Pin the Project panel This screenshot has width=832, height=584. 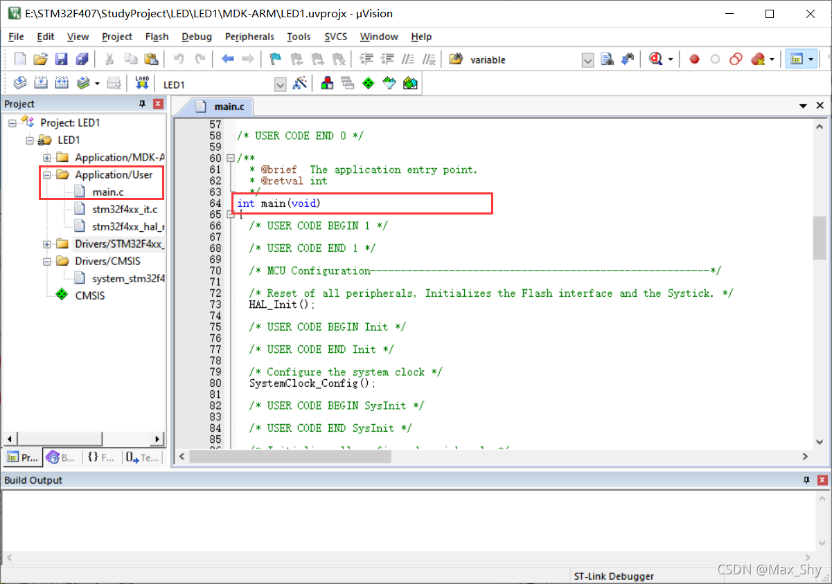click(143, 104)
